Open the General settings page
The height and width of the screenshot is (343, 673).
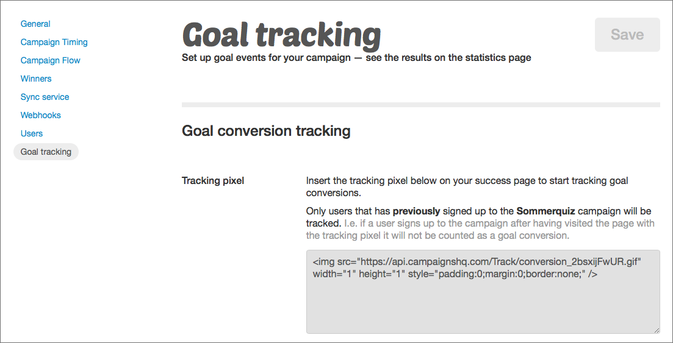coord(35,24)
